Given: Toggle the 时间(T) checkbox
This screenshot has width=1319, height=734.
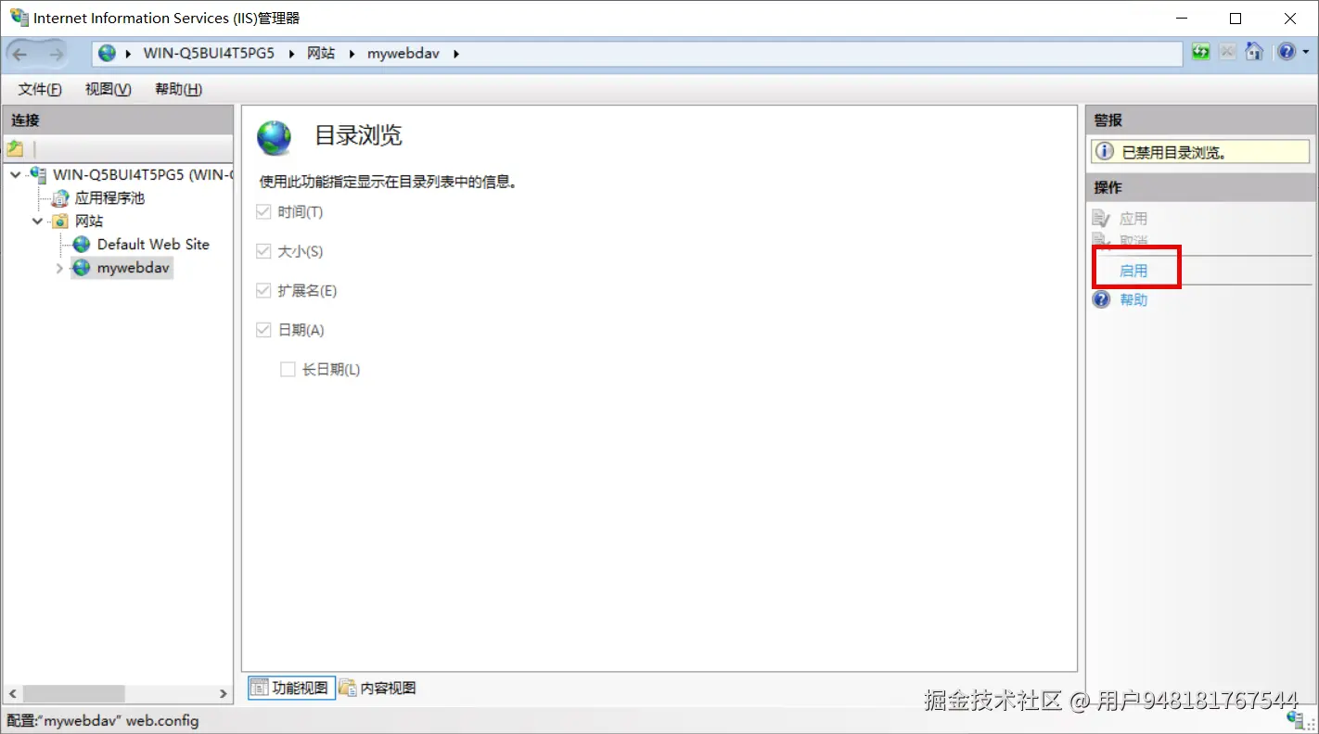Looking at the screenshot, I should point(263,212).
